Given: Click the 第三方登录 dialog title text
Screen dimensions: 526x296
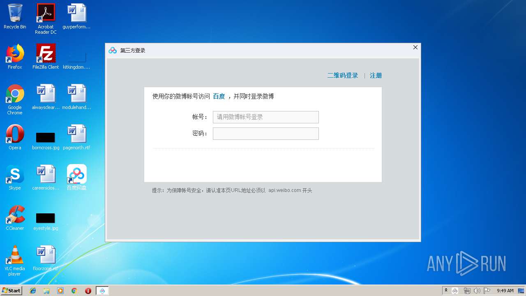Looking at the screenshot, I should 133,50.
